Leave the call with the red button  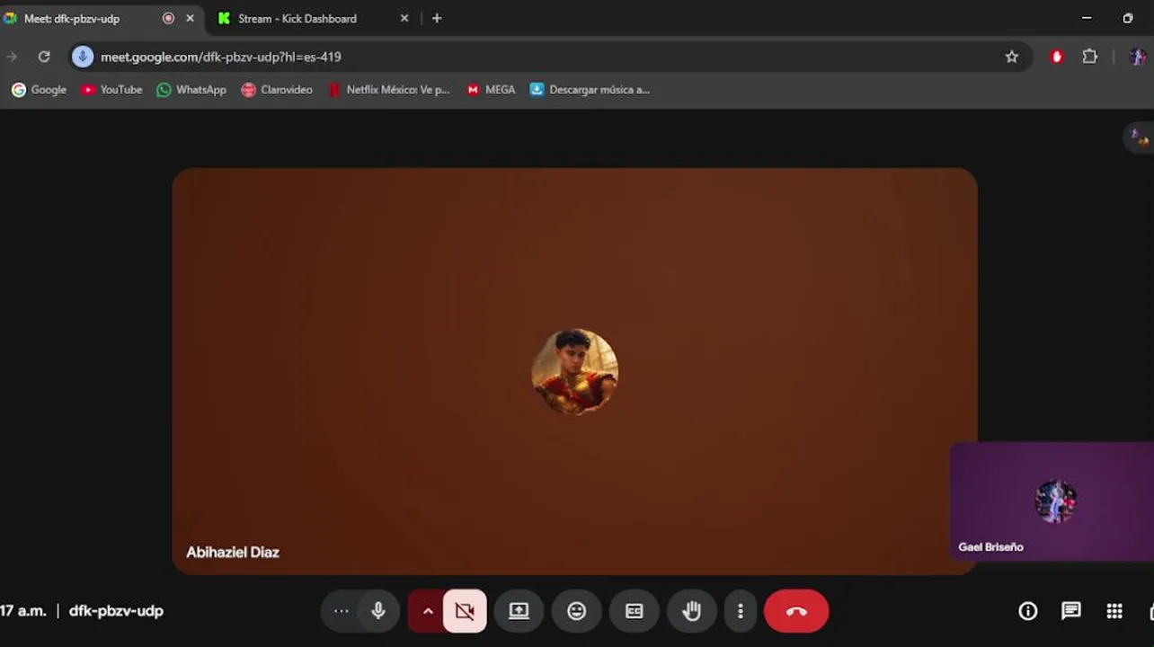tap(796, 611)
